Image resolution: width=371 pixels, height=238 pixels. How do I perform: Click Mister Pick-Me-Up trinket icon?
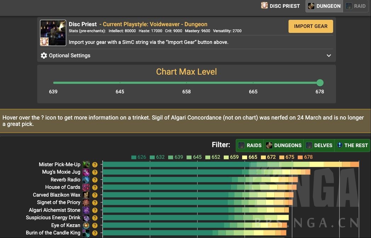click(x=86, y=164)
